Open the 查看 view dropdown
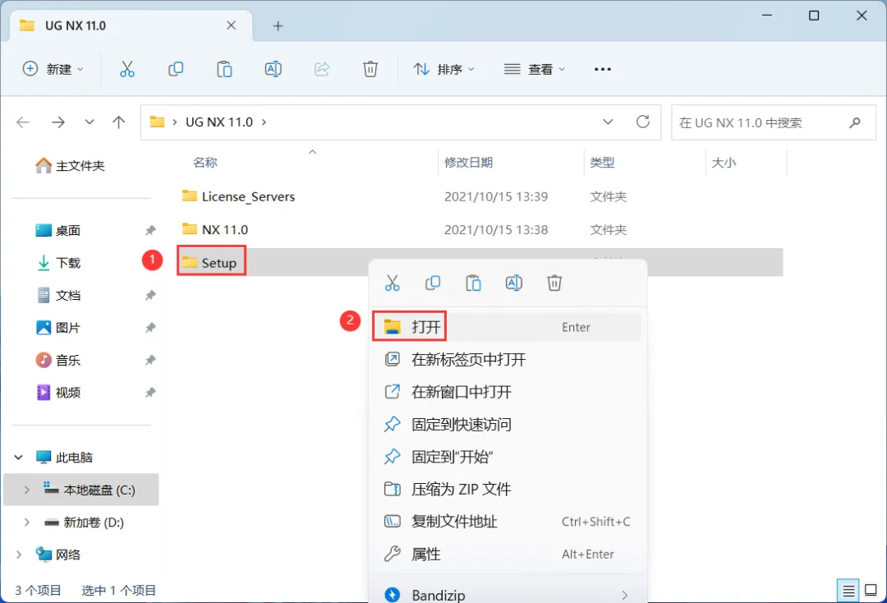The image size is (887, 603). [535, 69]
